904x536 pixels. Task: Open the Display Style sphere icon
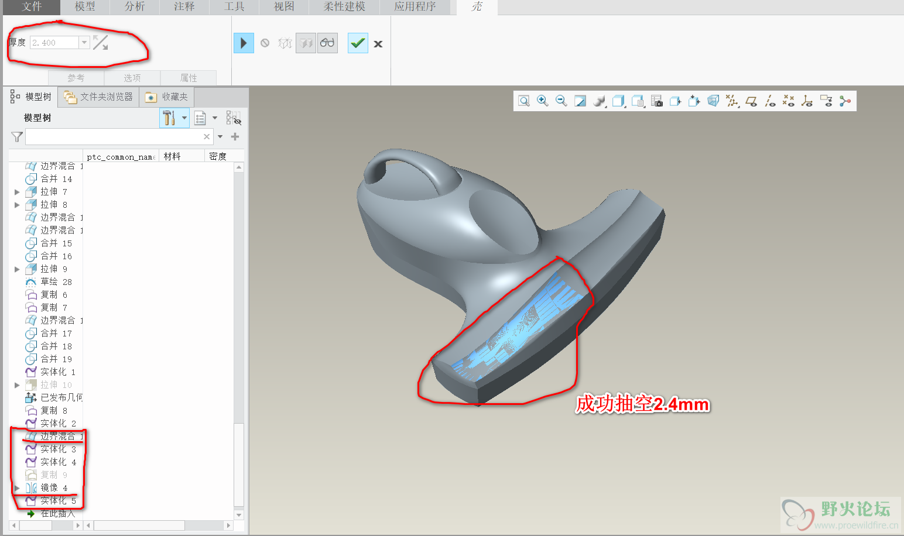point(599,101)
